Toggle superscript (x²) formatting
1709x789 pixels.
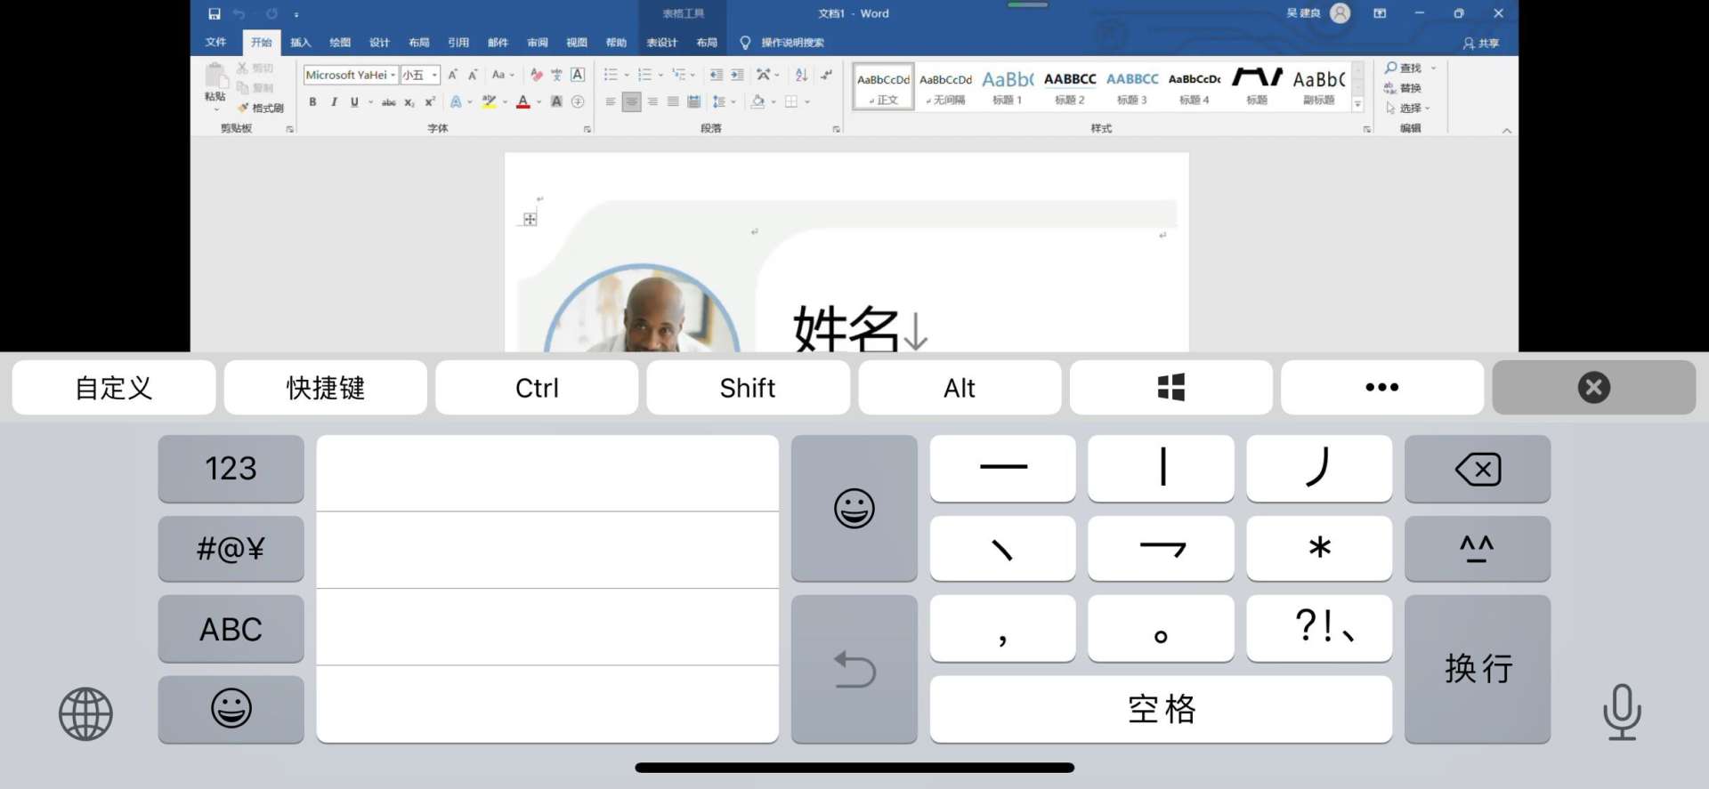tap(430, 101)
